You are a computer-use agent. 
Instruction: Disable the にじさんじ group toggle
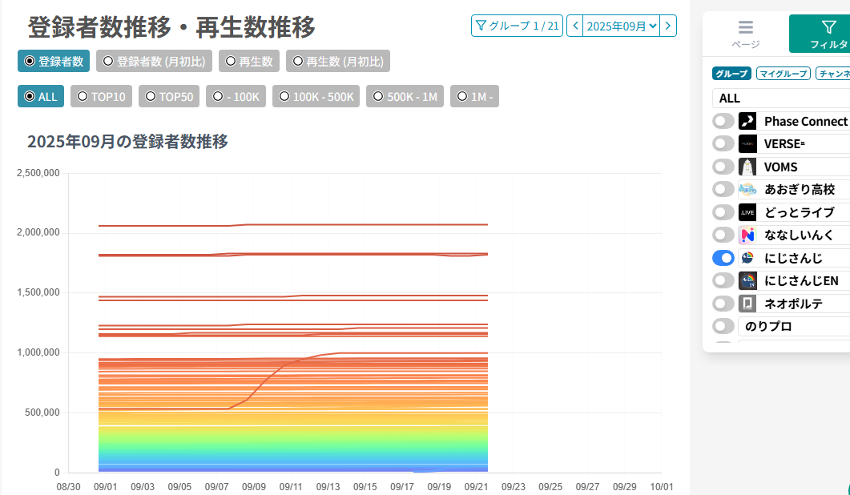click(723, 258)
